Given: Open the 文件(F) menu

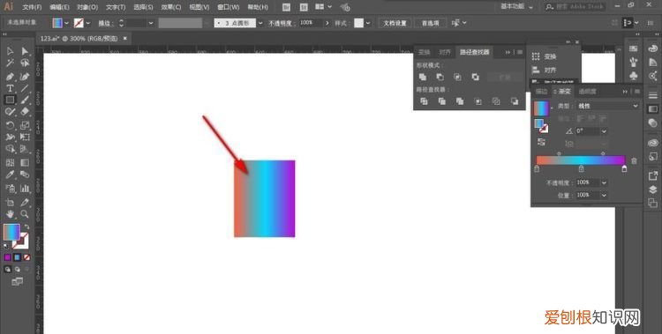Looking at the screenshot, I should click(x=32, y=7).
